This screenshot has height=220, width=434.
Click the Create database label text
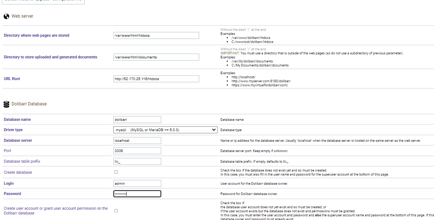coord(18,173)
